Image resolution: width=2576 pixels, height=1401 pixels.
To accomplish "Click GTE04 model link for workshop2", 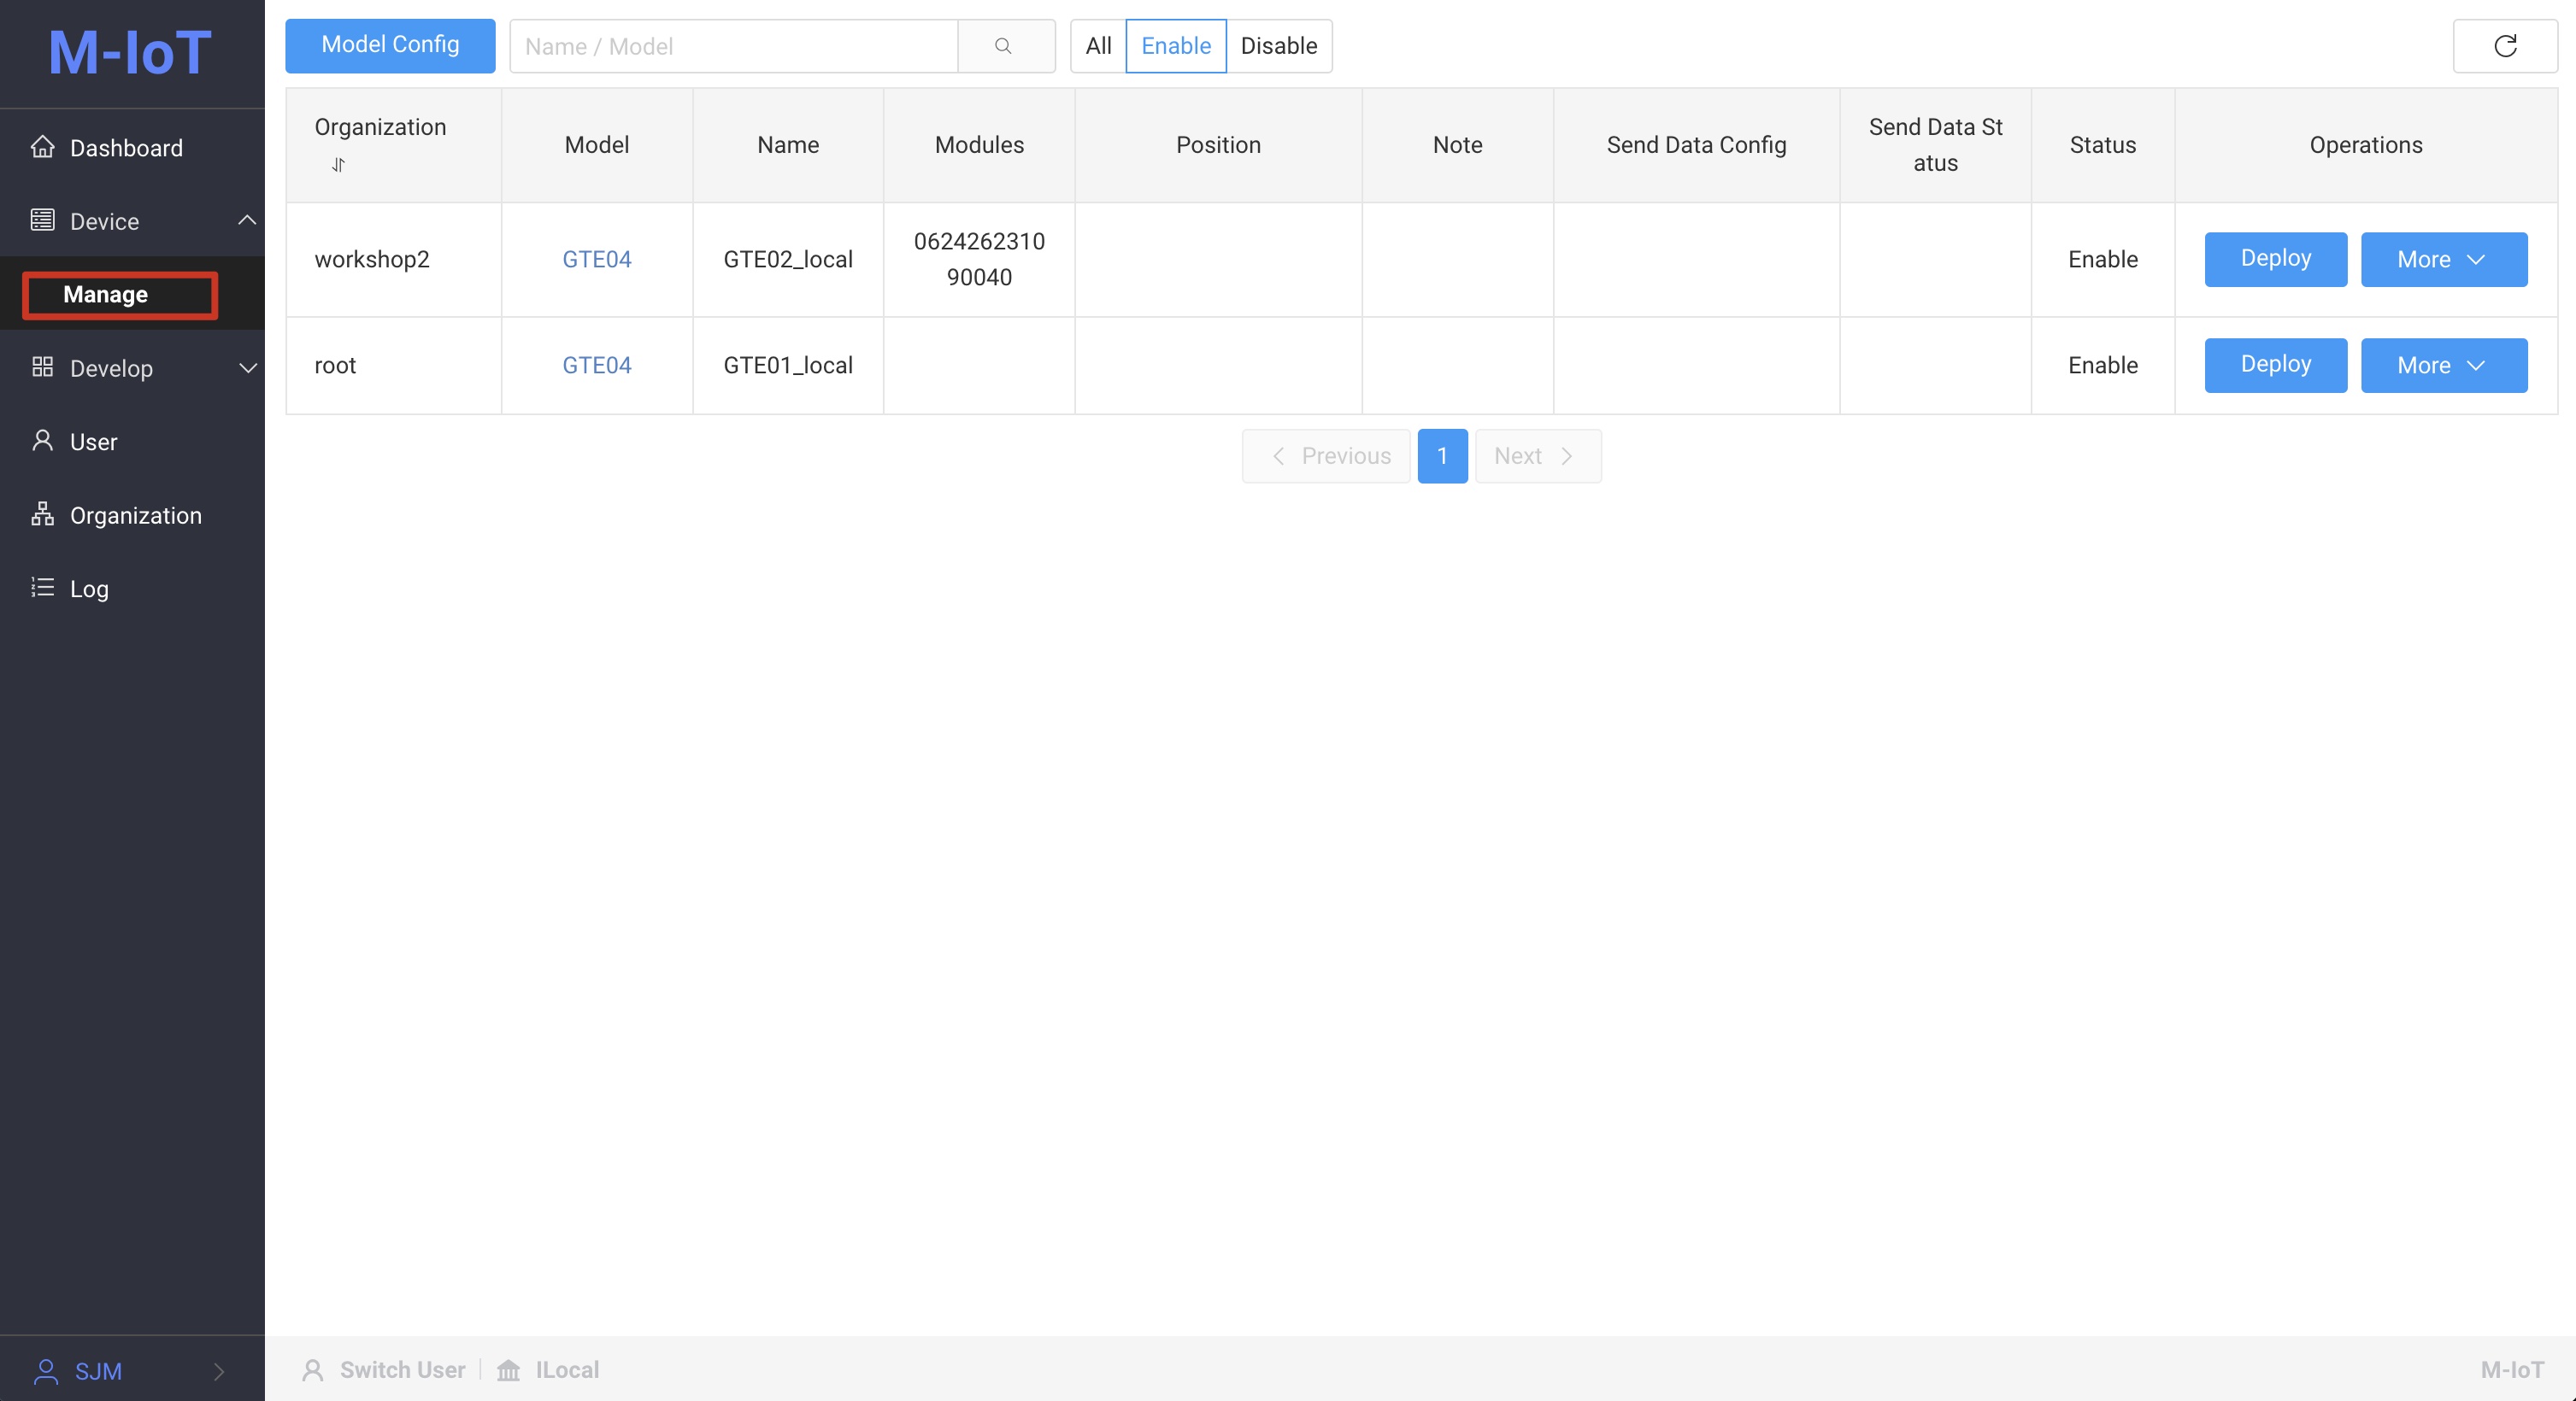I will pos(595,259).
